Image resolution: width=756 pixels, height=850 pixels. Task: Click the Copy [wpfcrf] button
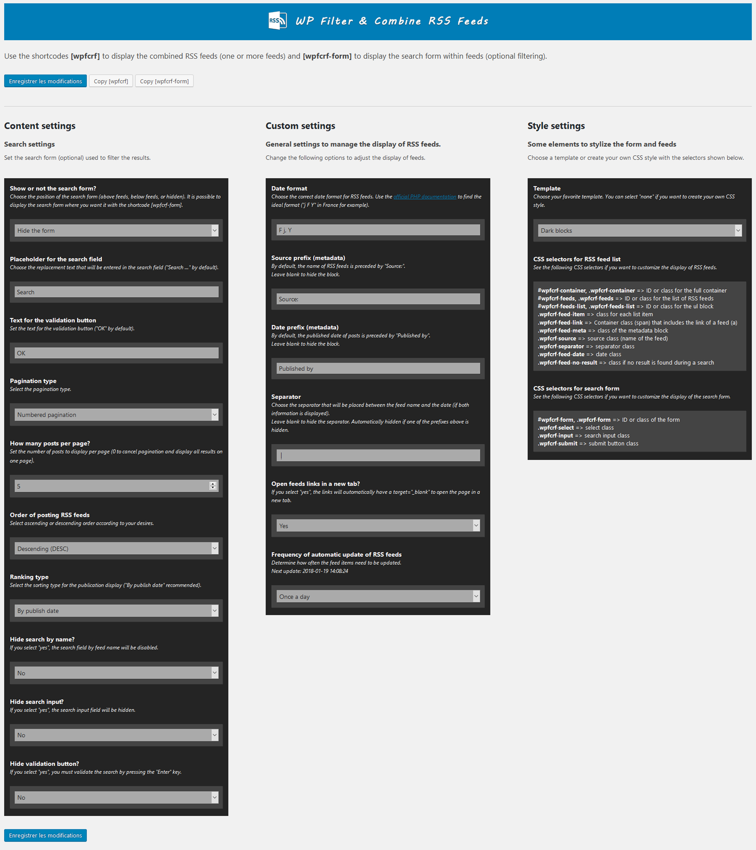pyautogui.click(x=111, y=81)
